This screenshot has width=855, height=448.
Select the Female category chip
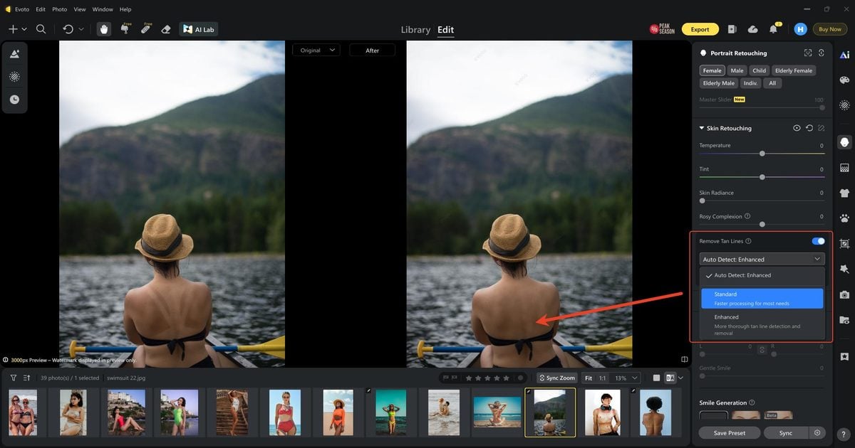click(712, 70)
